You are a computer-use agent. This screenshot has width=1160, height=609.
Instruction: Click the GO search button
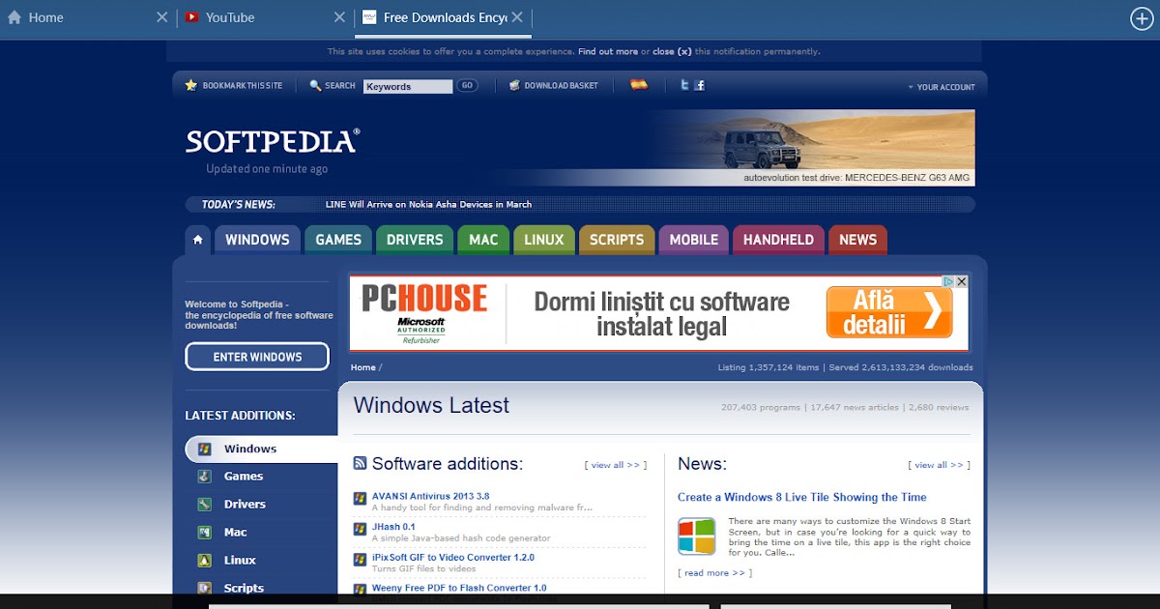467,86
